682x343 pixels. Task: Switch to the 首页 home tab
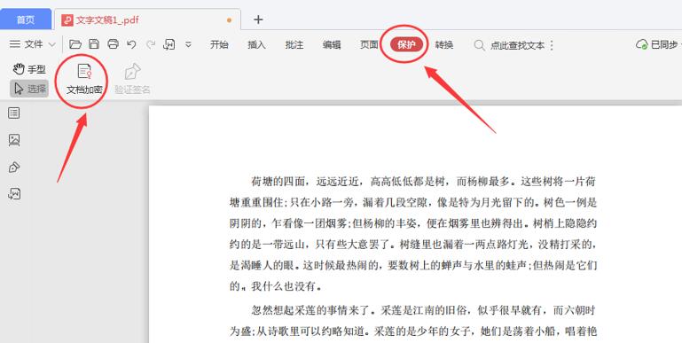(x=26, y=19)
